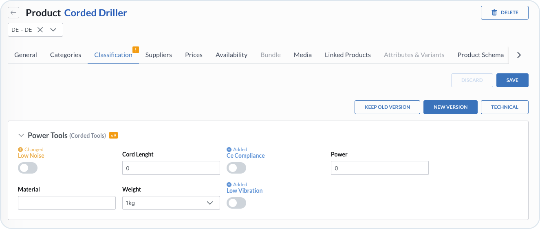The height and width of the screenshot is (229, 540).
Task: Toggle the Low Vibration switch
Action: tap(236, 203)
